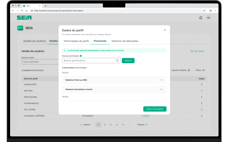This screenshot has width=230, height=142.
Task: Open the Histórico de alterações tab
Action: pos(125,41)
